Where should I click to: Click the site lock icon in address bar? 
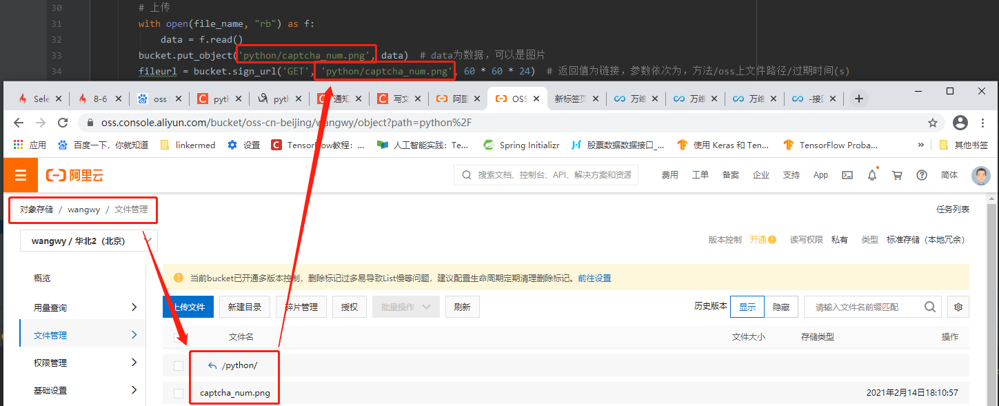coord(89,123)
